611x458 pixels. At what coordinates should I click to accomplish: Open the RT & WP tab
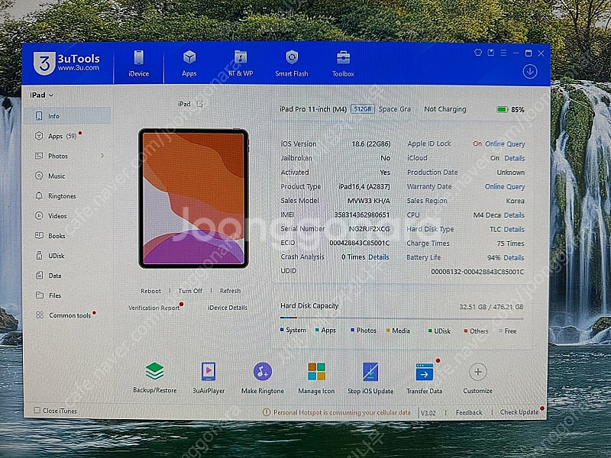coord(241,63)
